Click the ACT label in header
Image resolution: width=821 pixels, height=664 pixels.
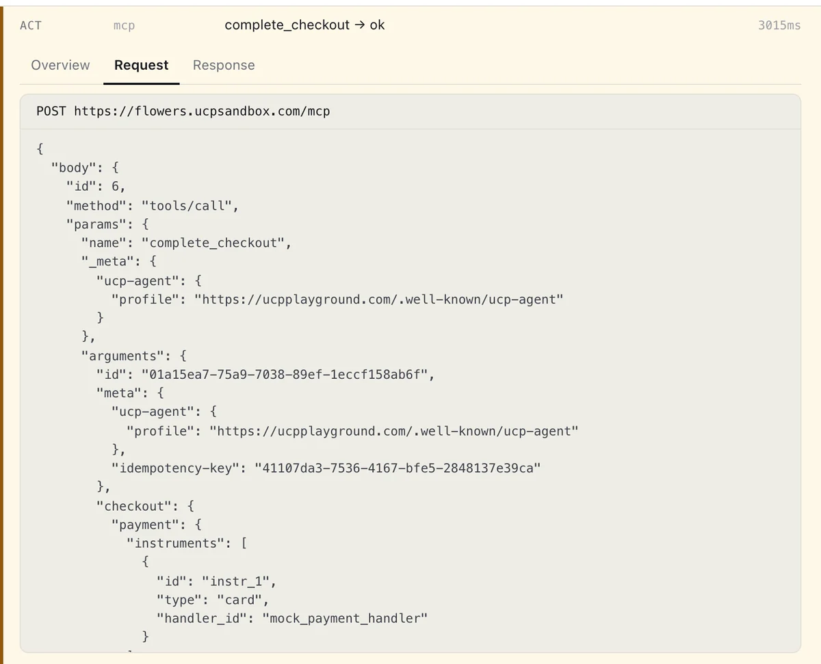click(x=31, y=25)
